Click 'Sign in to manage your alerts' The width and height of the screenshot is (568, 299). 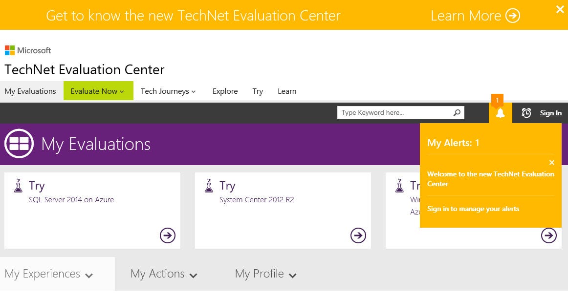point(473,208)
